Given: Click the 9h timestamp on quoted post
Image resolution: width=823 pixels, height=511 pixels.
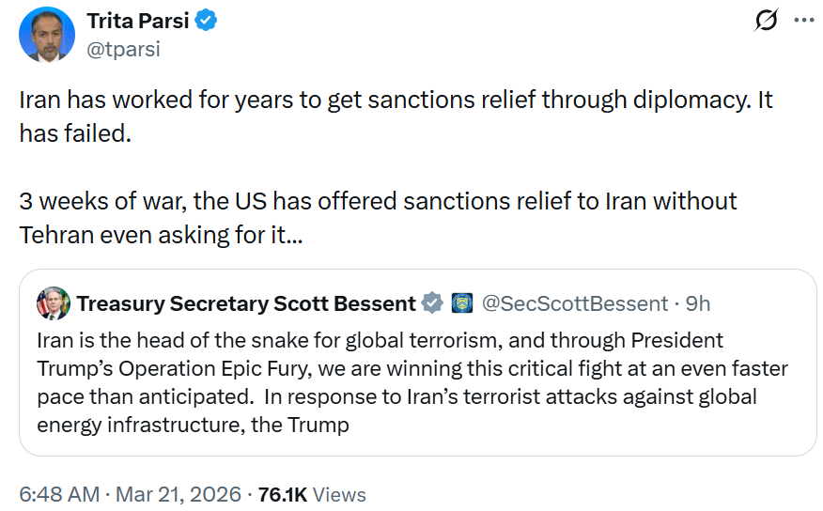Looking at the screenshot, I should 697,303.
